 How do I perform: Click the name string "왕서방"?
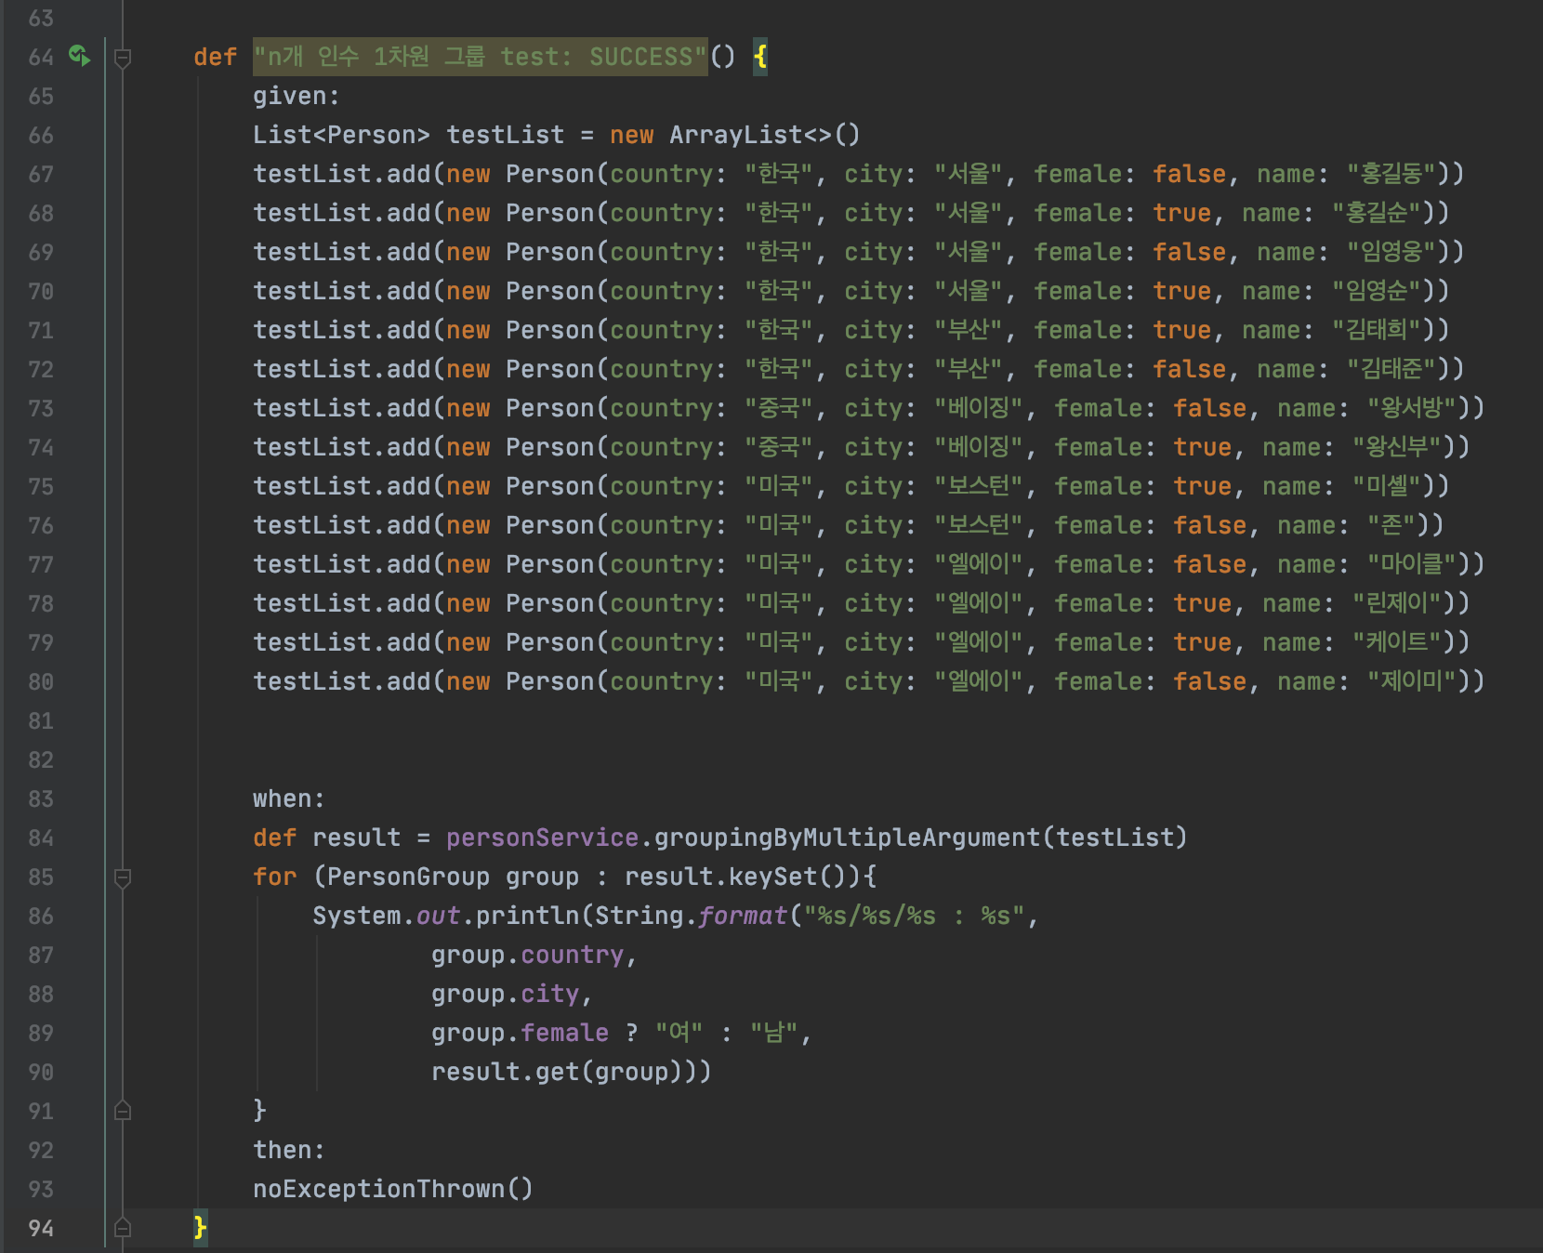1411,409
